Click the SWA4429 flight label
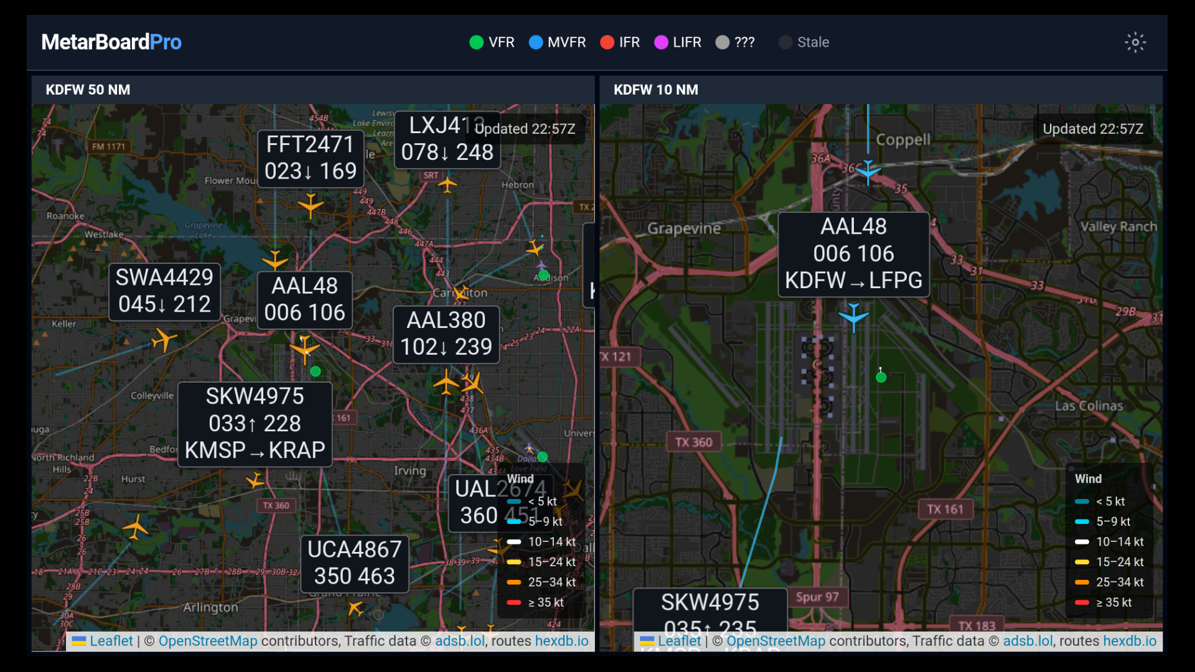The height and width of the screenshot is (672, 1195). pos(164,291)
